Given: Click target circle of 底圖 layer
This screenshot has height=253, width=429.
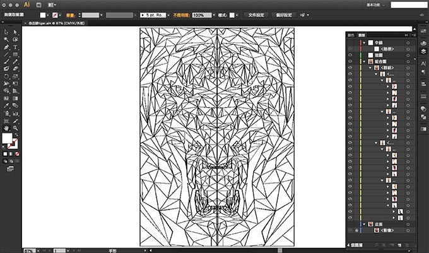Looking at the screenshot, I should 408,224.
